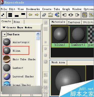Select the lambert1 material swatch

78,37
